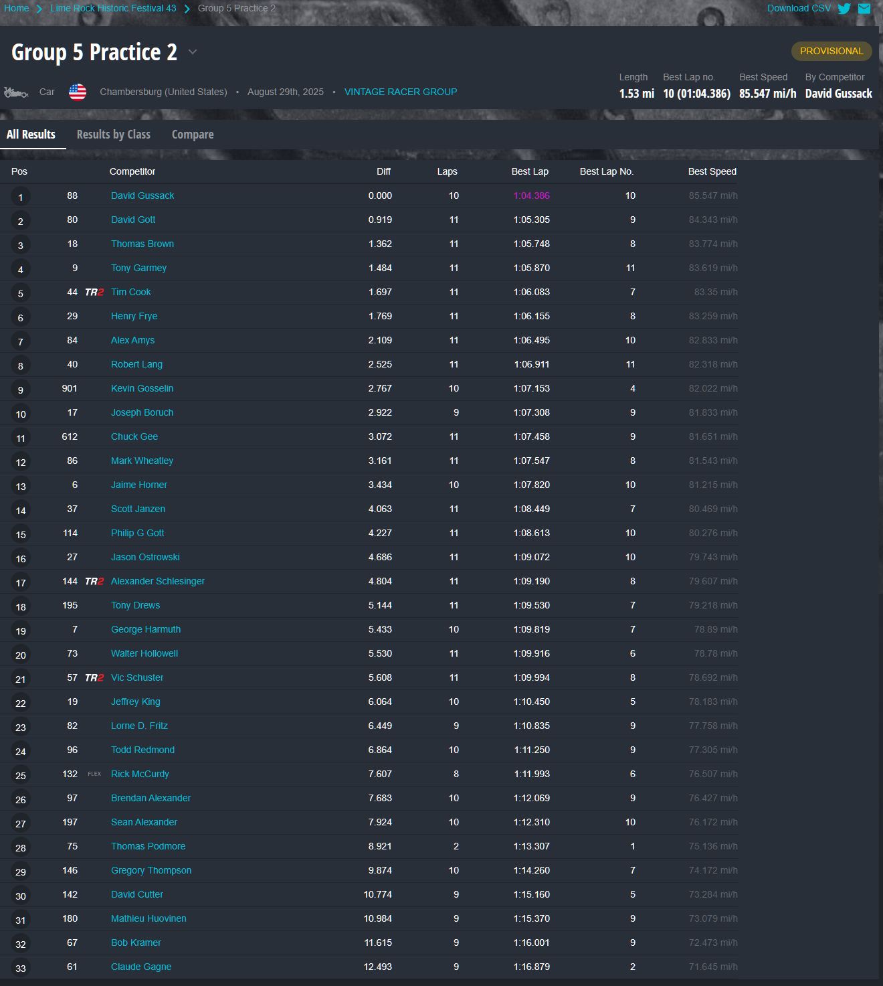Open the Compare tab
This screenshot has height=986, width=883.
pos(193,135)
